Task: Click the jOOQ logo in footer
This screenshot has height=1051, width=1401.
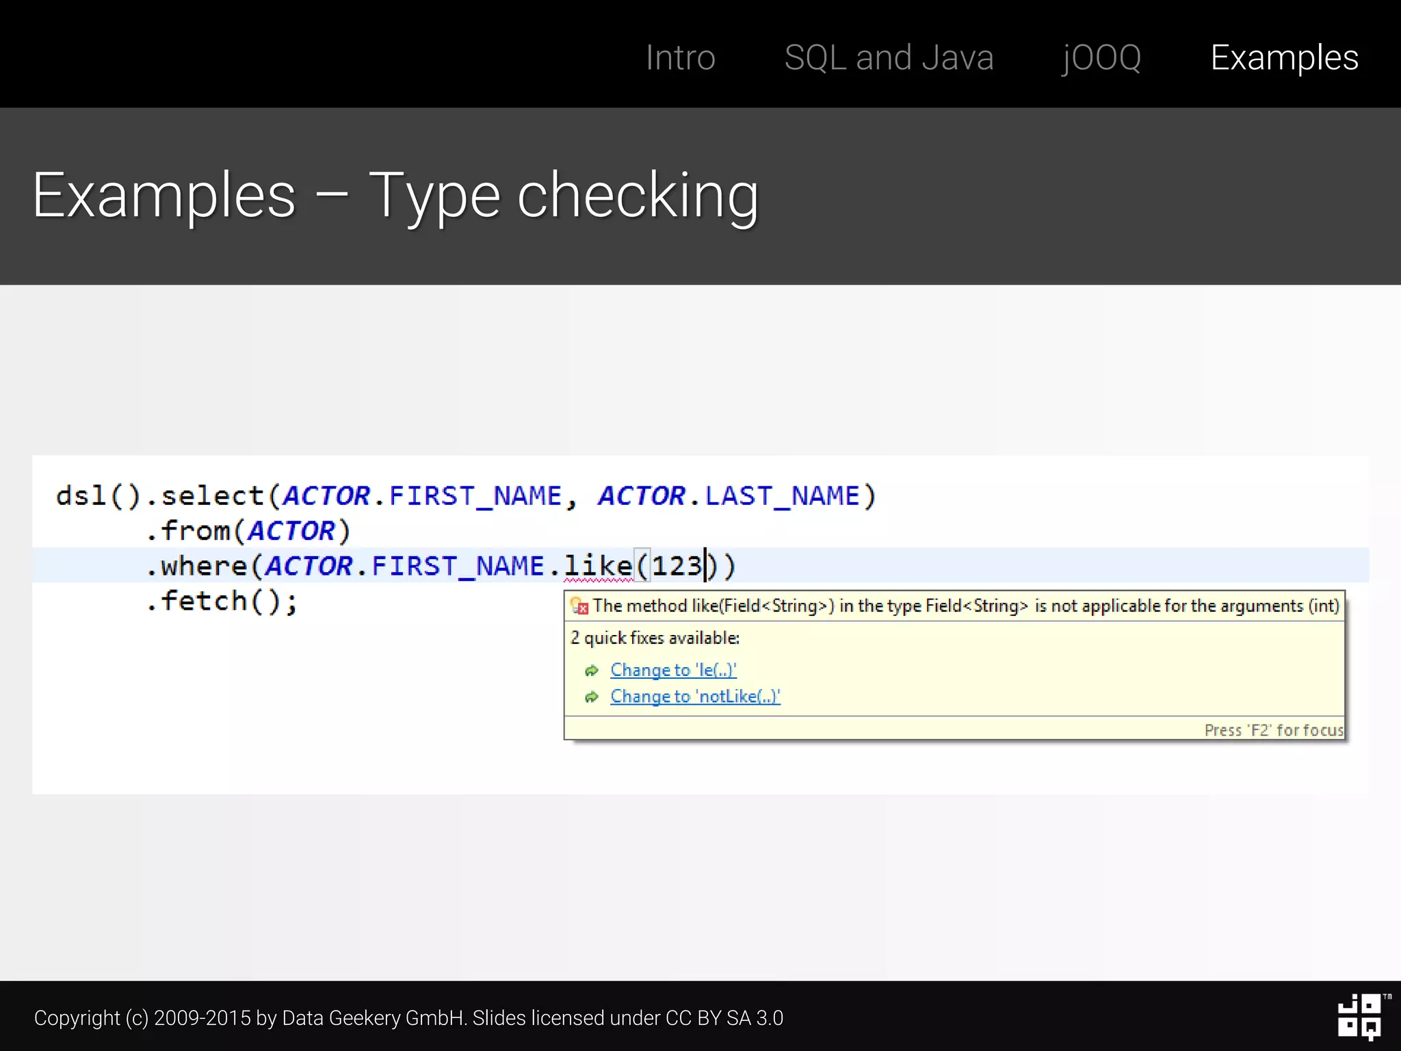Action: pos(1360,1017)
